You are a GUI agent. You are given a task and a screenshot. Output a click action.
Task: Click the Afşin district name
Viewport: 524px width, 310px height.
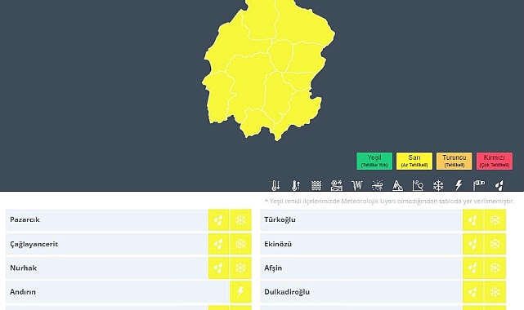coord(273,268)
